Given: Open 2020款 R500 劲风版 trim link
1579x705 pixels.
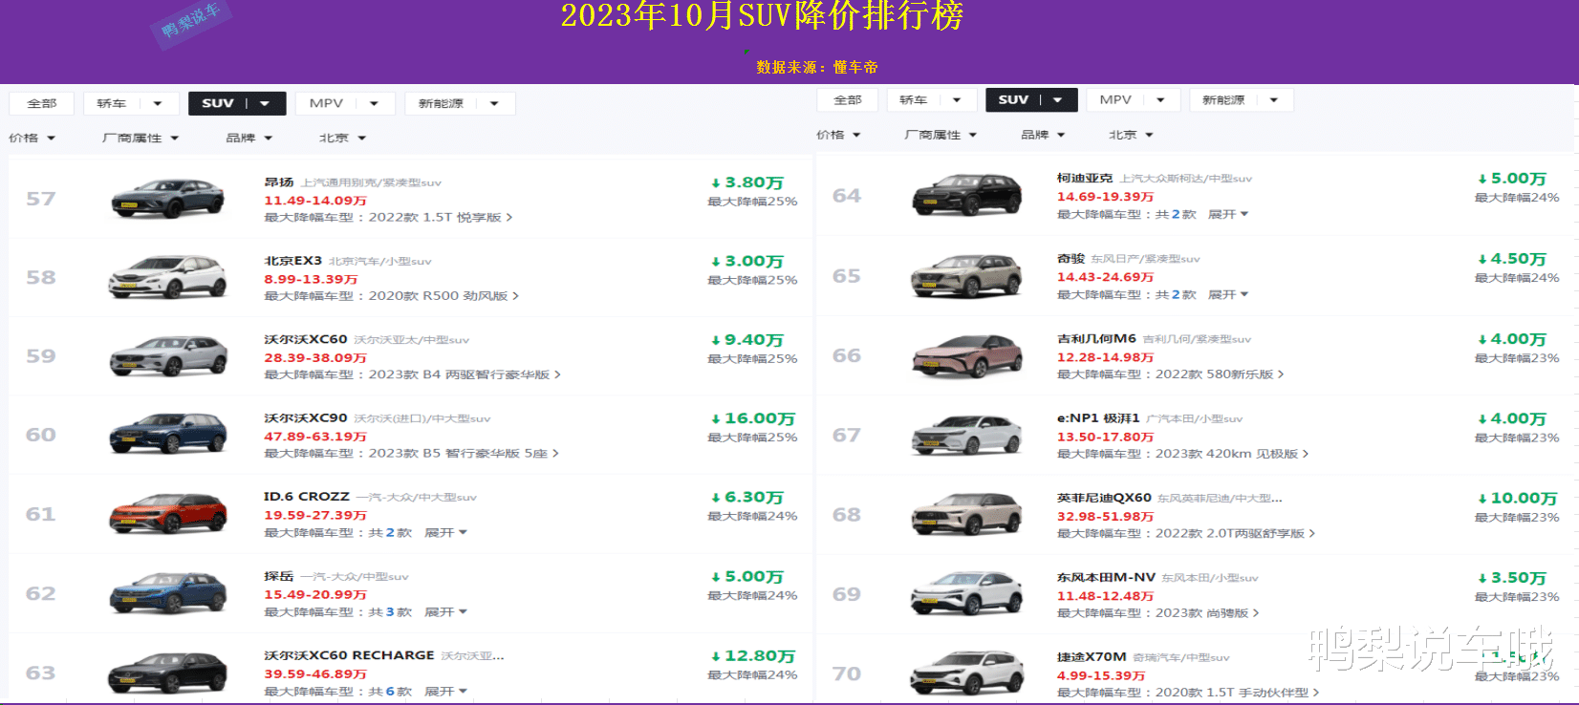Looking at the screenshot, I should tap(443, 296).
